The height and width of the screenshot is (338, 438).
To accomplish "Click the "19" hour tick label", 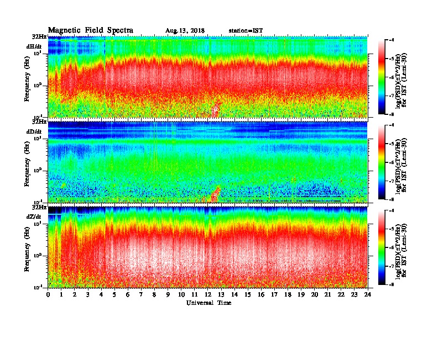I will click(301, 294).
